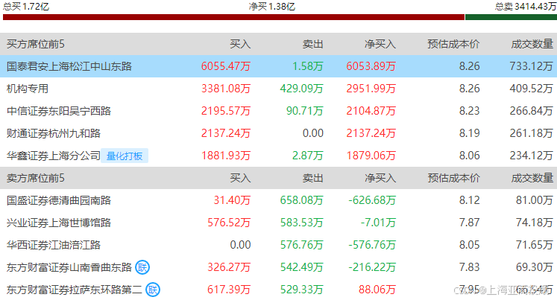Open the 华鑫证券上海分公司 seat
The height and width of the screenshot is (300, 557).
point(54,156)
